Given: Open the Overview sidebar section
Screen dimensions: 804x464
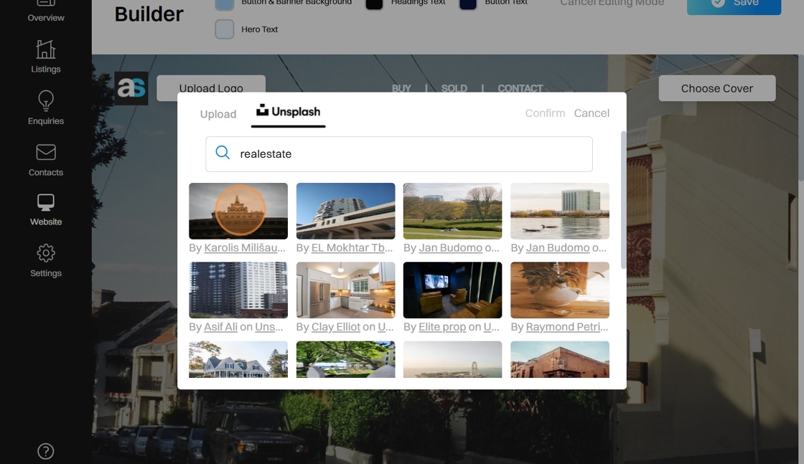Looking at the screenshot, I should (46, 11).
